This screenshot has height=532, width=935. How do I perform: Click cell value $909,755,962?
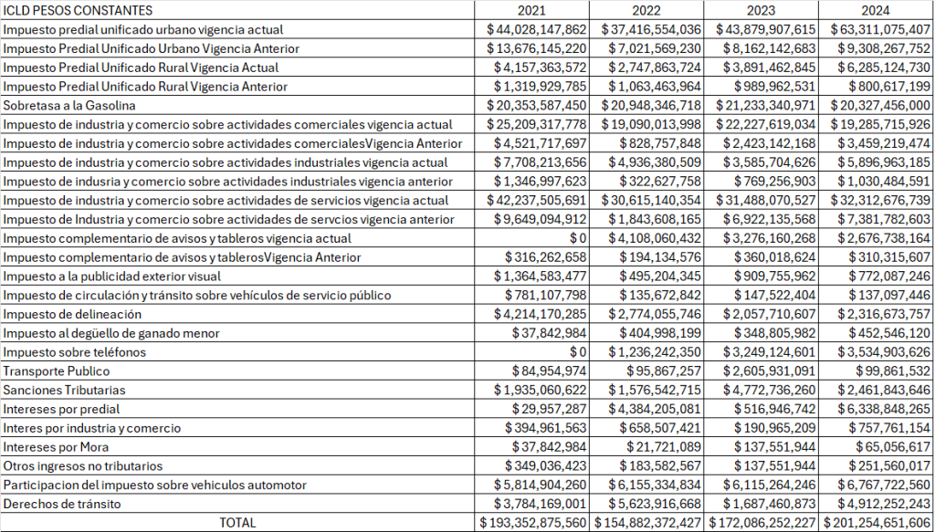775,276
